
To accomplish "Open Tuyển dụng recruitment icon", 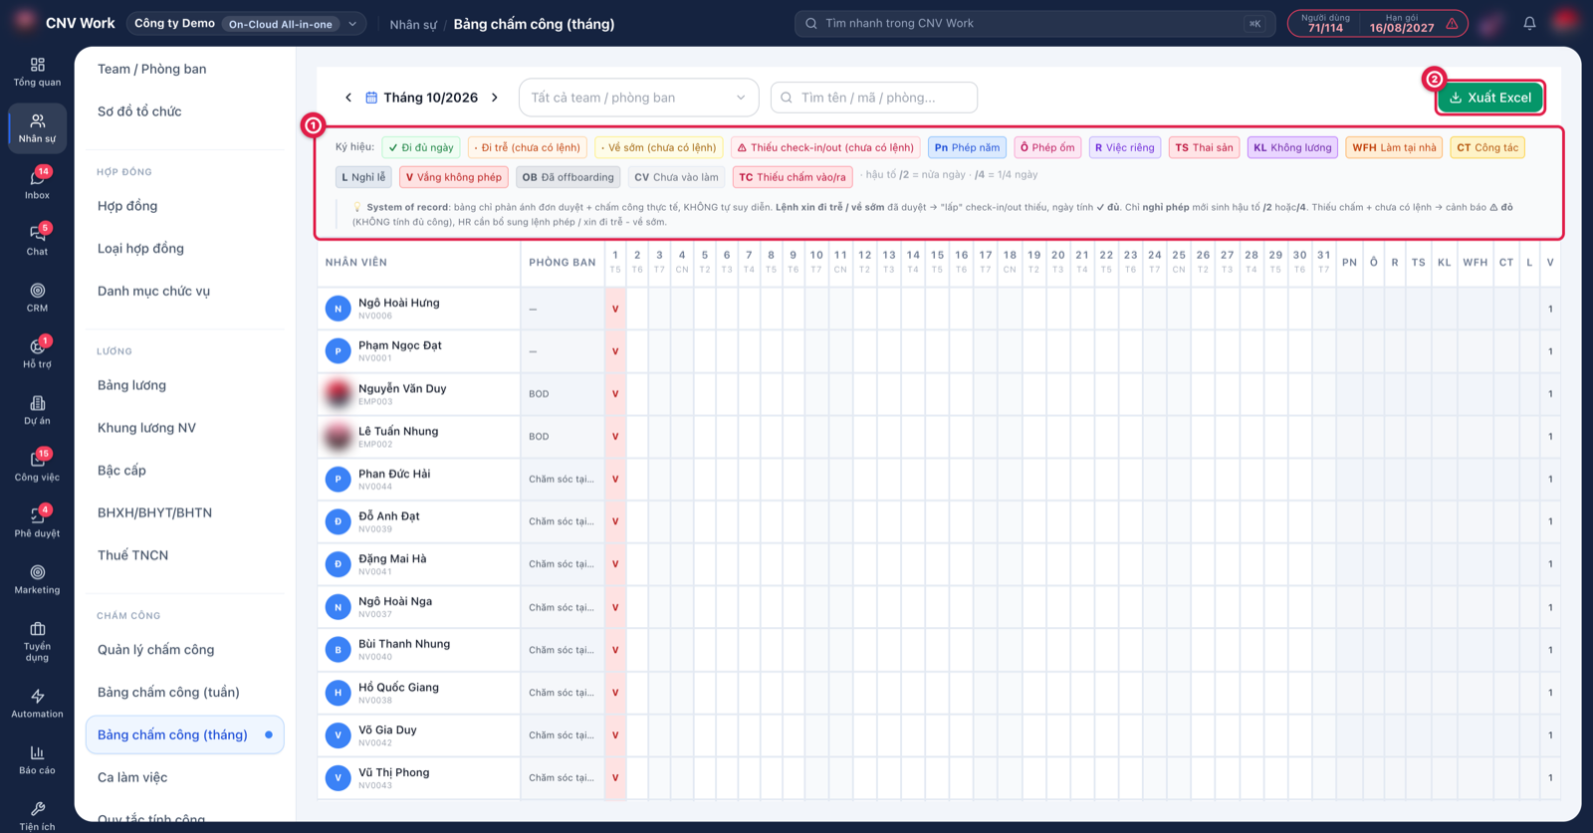I will tap(37, 642).
